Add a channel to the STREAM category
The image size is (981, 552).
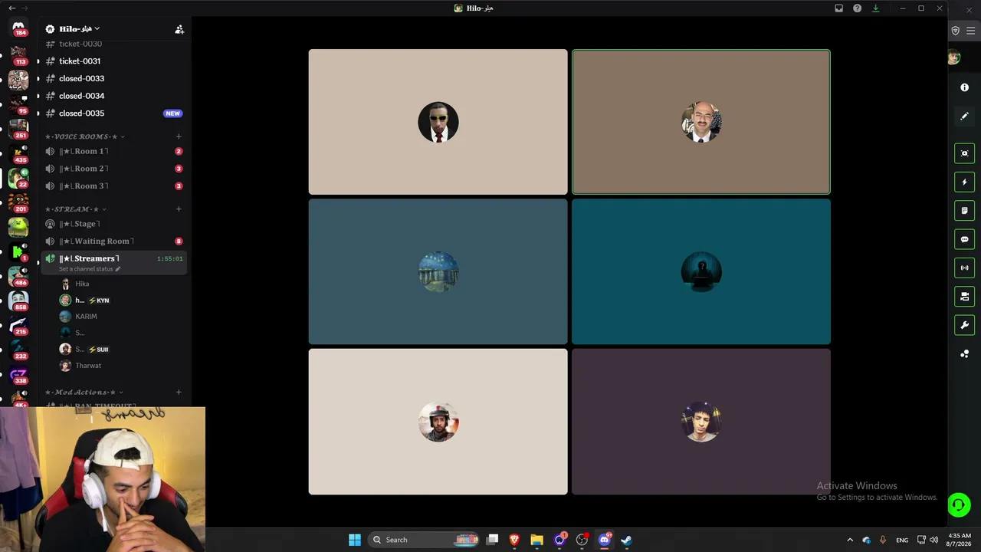(179, 209)
